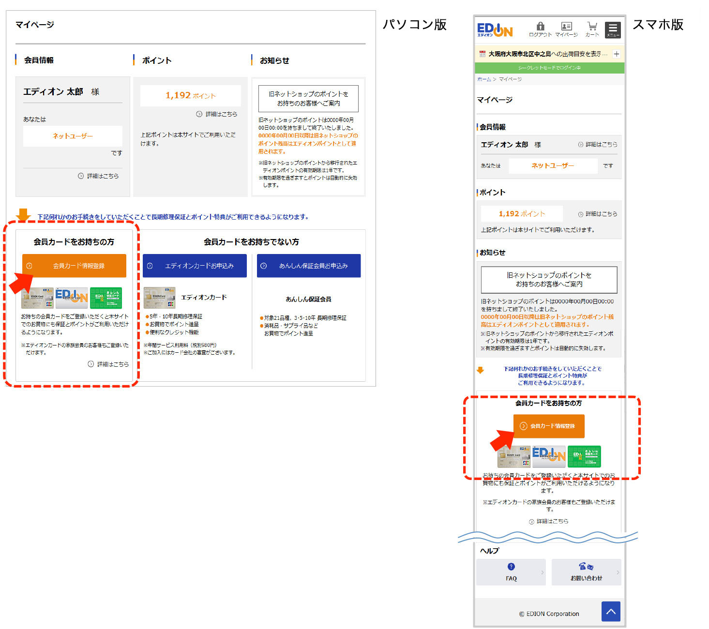This screenshot has height=629, width=709.
Task: Click エディオンカードお申込み button
Action: (195, 266)
